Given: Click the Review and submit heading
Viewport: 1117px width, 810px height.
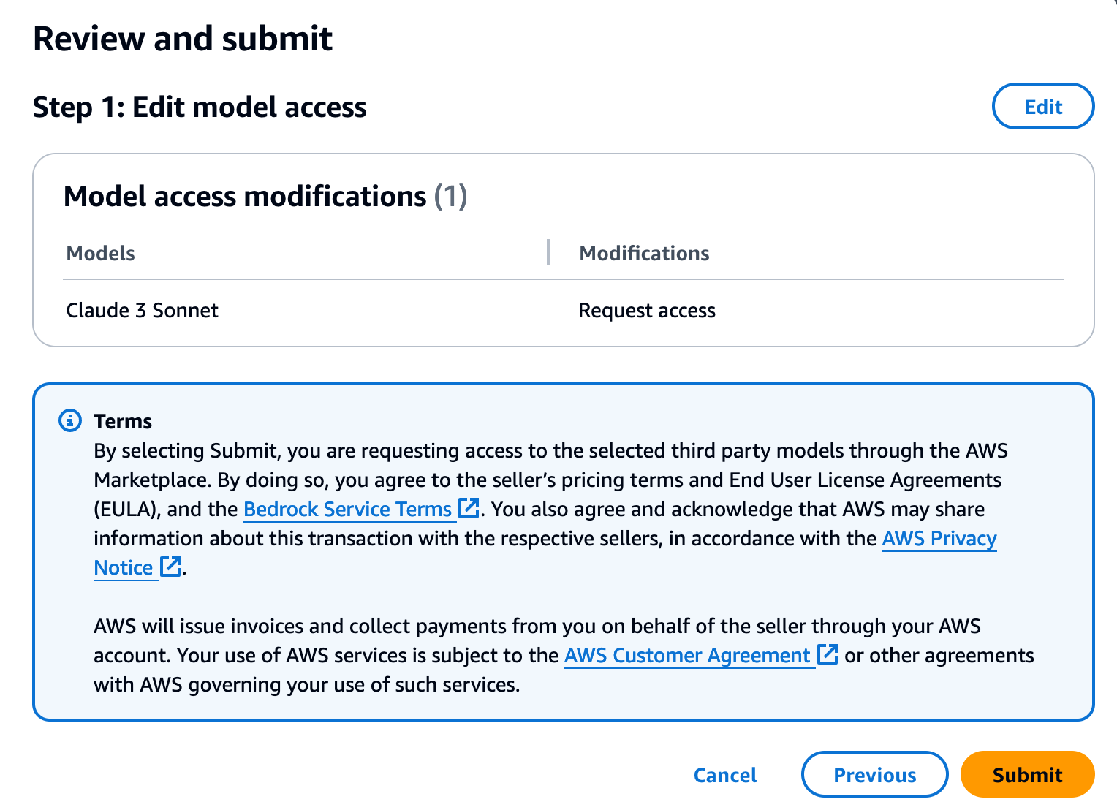Looking at the screenshot, I should click(x=183, y=39).
